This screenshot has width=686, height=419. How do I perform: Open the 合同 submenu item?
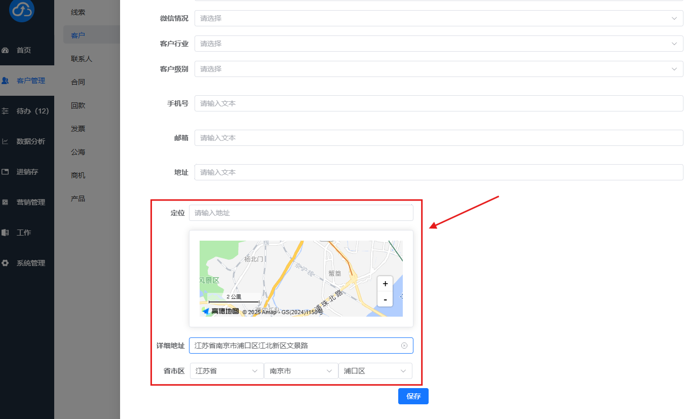point(78,82)
